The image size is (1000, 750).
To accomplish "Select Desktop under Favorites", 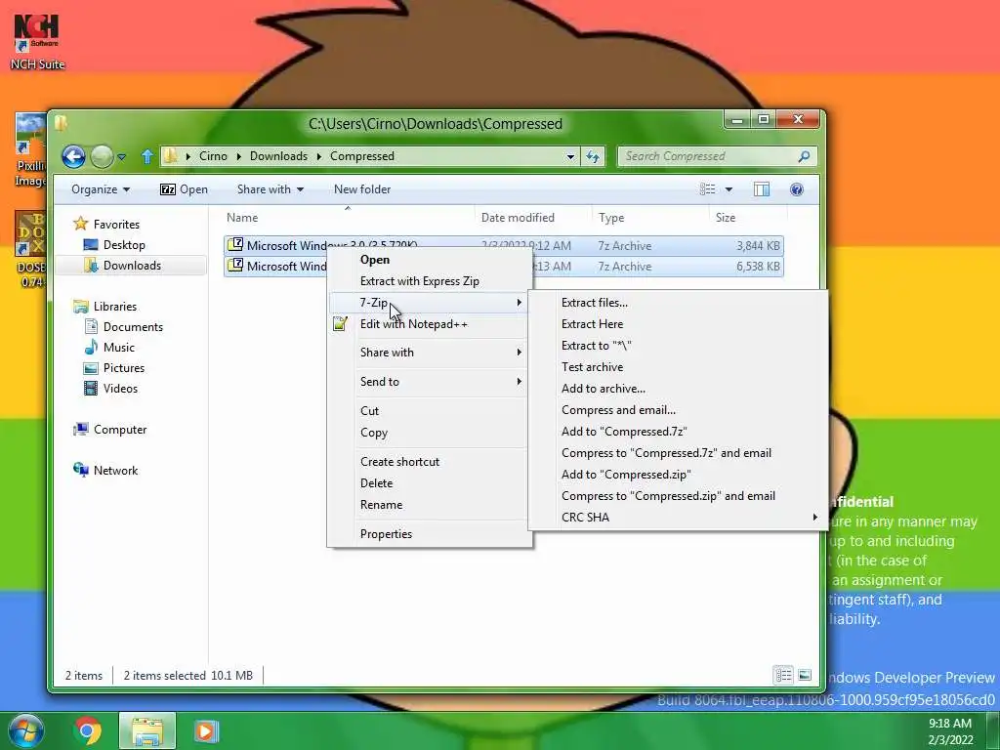I will [115, 245].
